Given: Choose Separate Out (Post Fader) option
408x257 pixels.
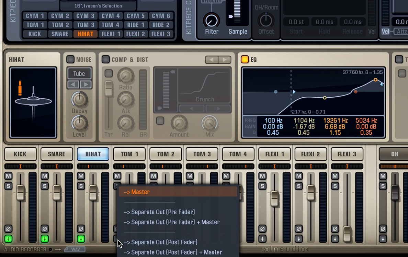Looking at the screenshot, I should tap(178, 242).
